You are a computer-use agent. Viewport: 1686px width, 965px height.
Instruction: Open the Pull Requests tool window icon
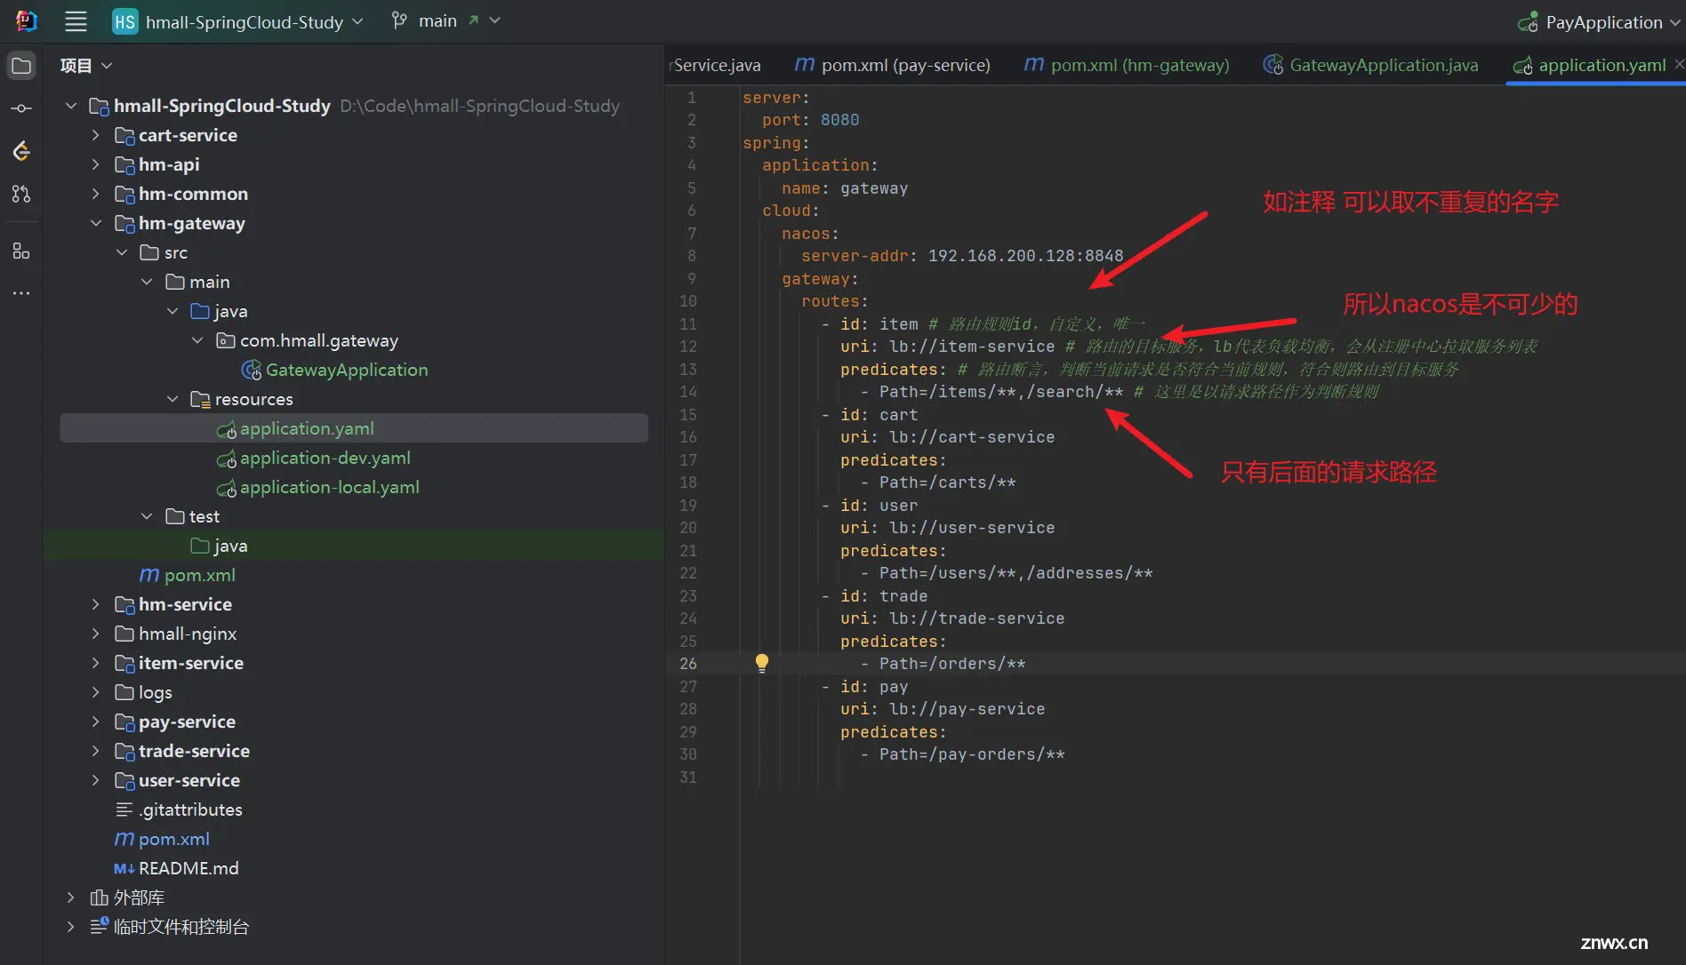pos(21,194)
